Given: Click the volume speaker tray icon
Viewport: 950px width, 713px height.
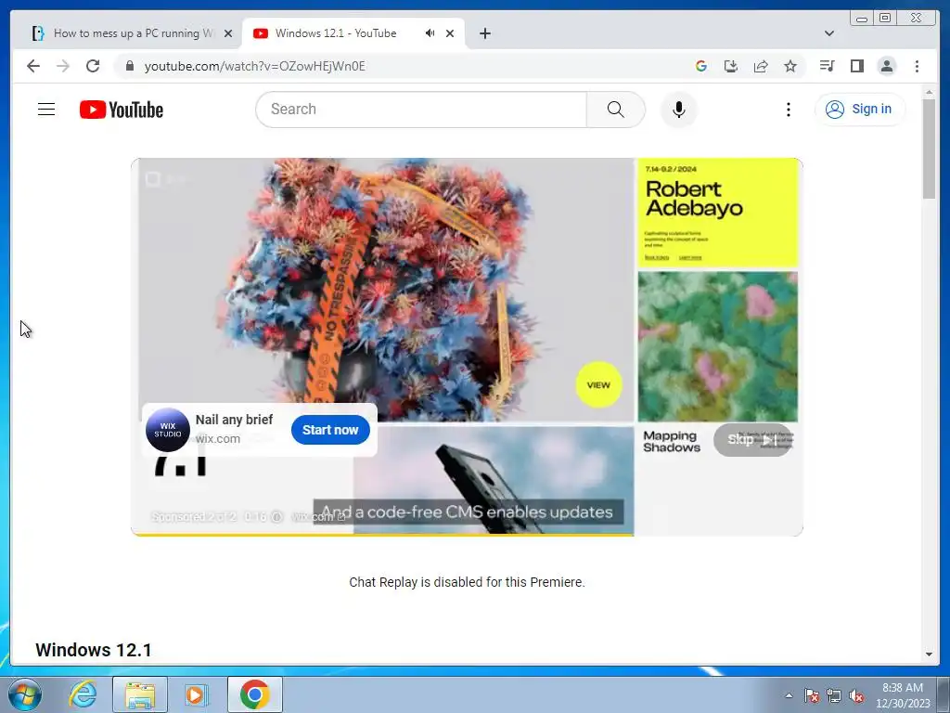Looking at the screenshot, I should 856,695.
